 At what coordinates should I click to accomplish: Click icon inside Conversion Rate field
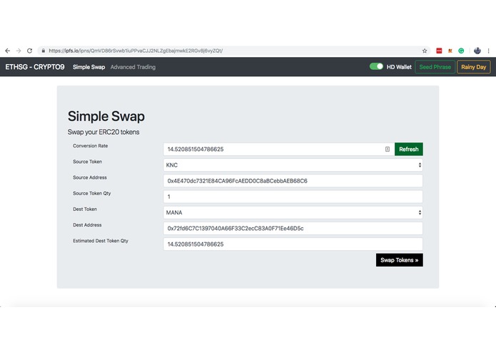388,150
